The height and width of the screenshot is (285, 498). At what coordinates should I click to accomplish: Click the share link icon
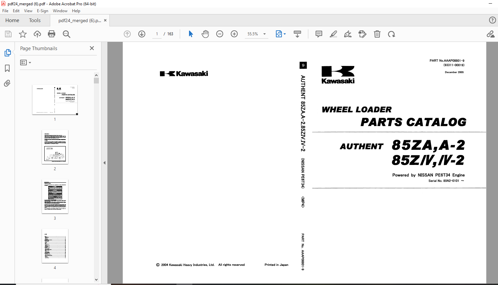click(490, 34)
